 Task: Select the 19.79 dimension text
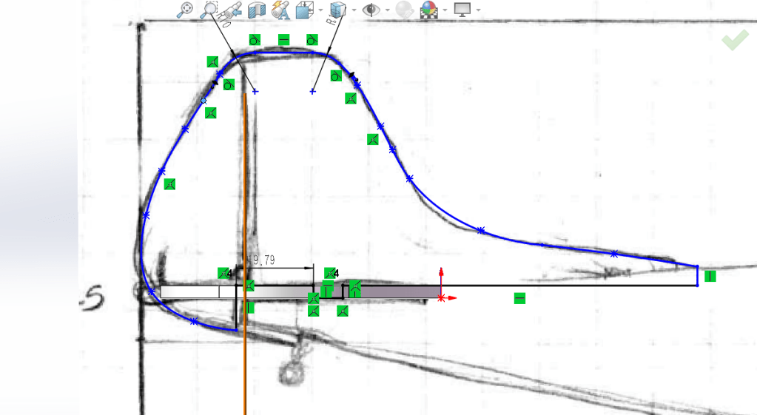pos(263,260)
